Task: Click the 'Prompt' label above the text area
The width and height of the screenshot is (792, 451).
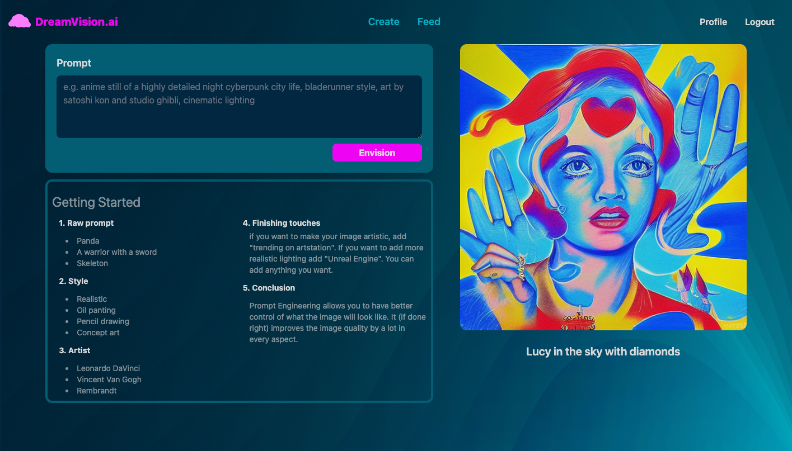Action: coord(74,63)
